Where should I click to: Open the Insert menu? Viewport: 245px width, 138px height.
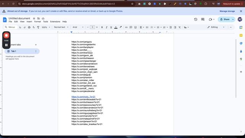(x=29, y=21)
